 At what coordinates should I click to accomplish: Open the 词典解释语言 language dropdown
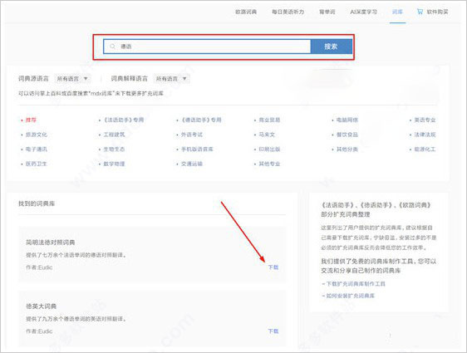point(171,79)
